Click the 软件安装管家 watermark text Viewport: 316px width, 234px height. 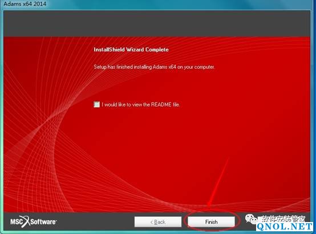(283, 219)
